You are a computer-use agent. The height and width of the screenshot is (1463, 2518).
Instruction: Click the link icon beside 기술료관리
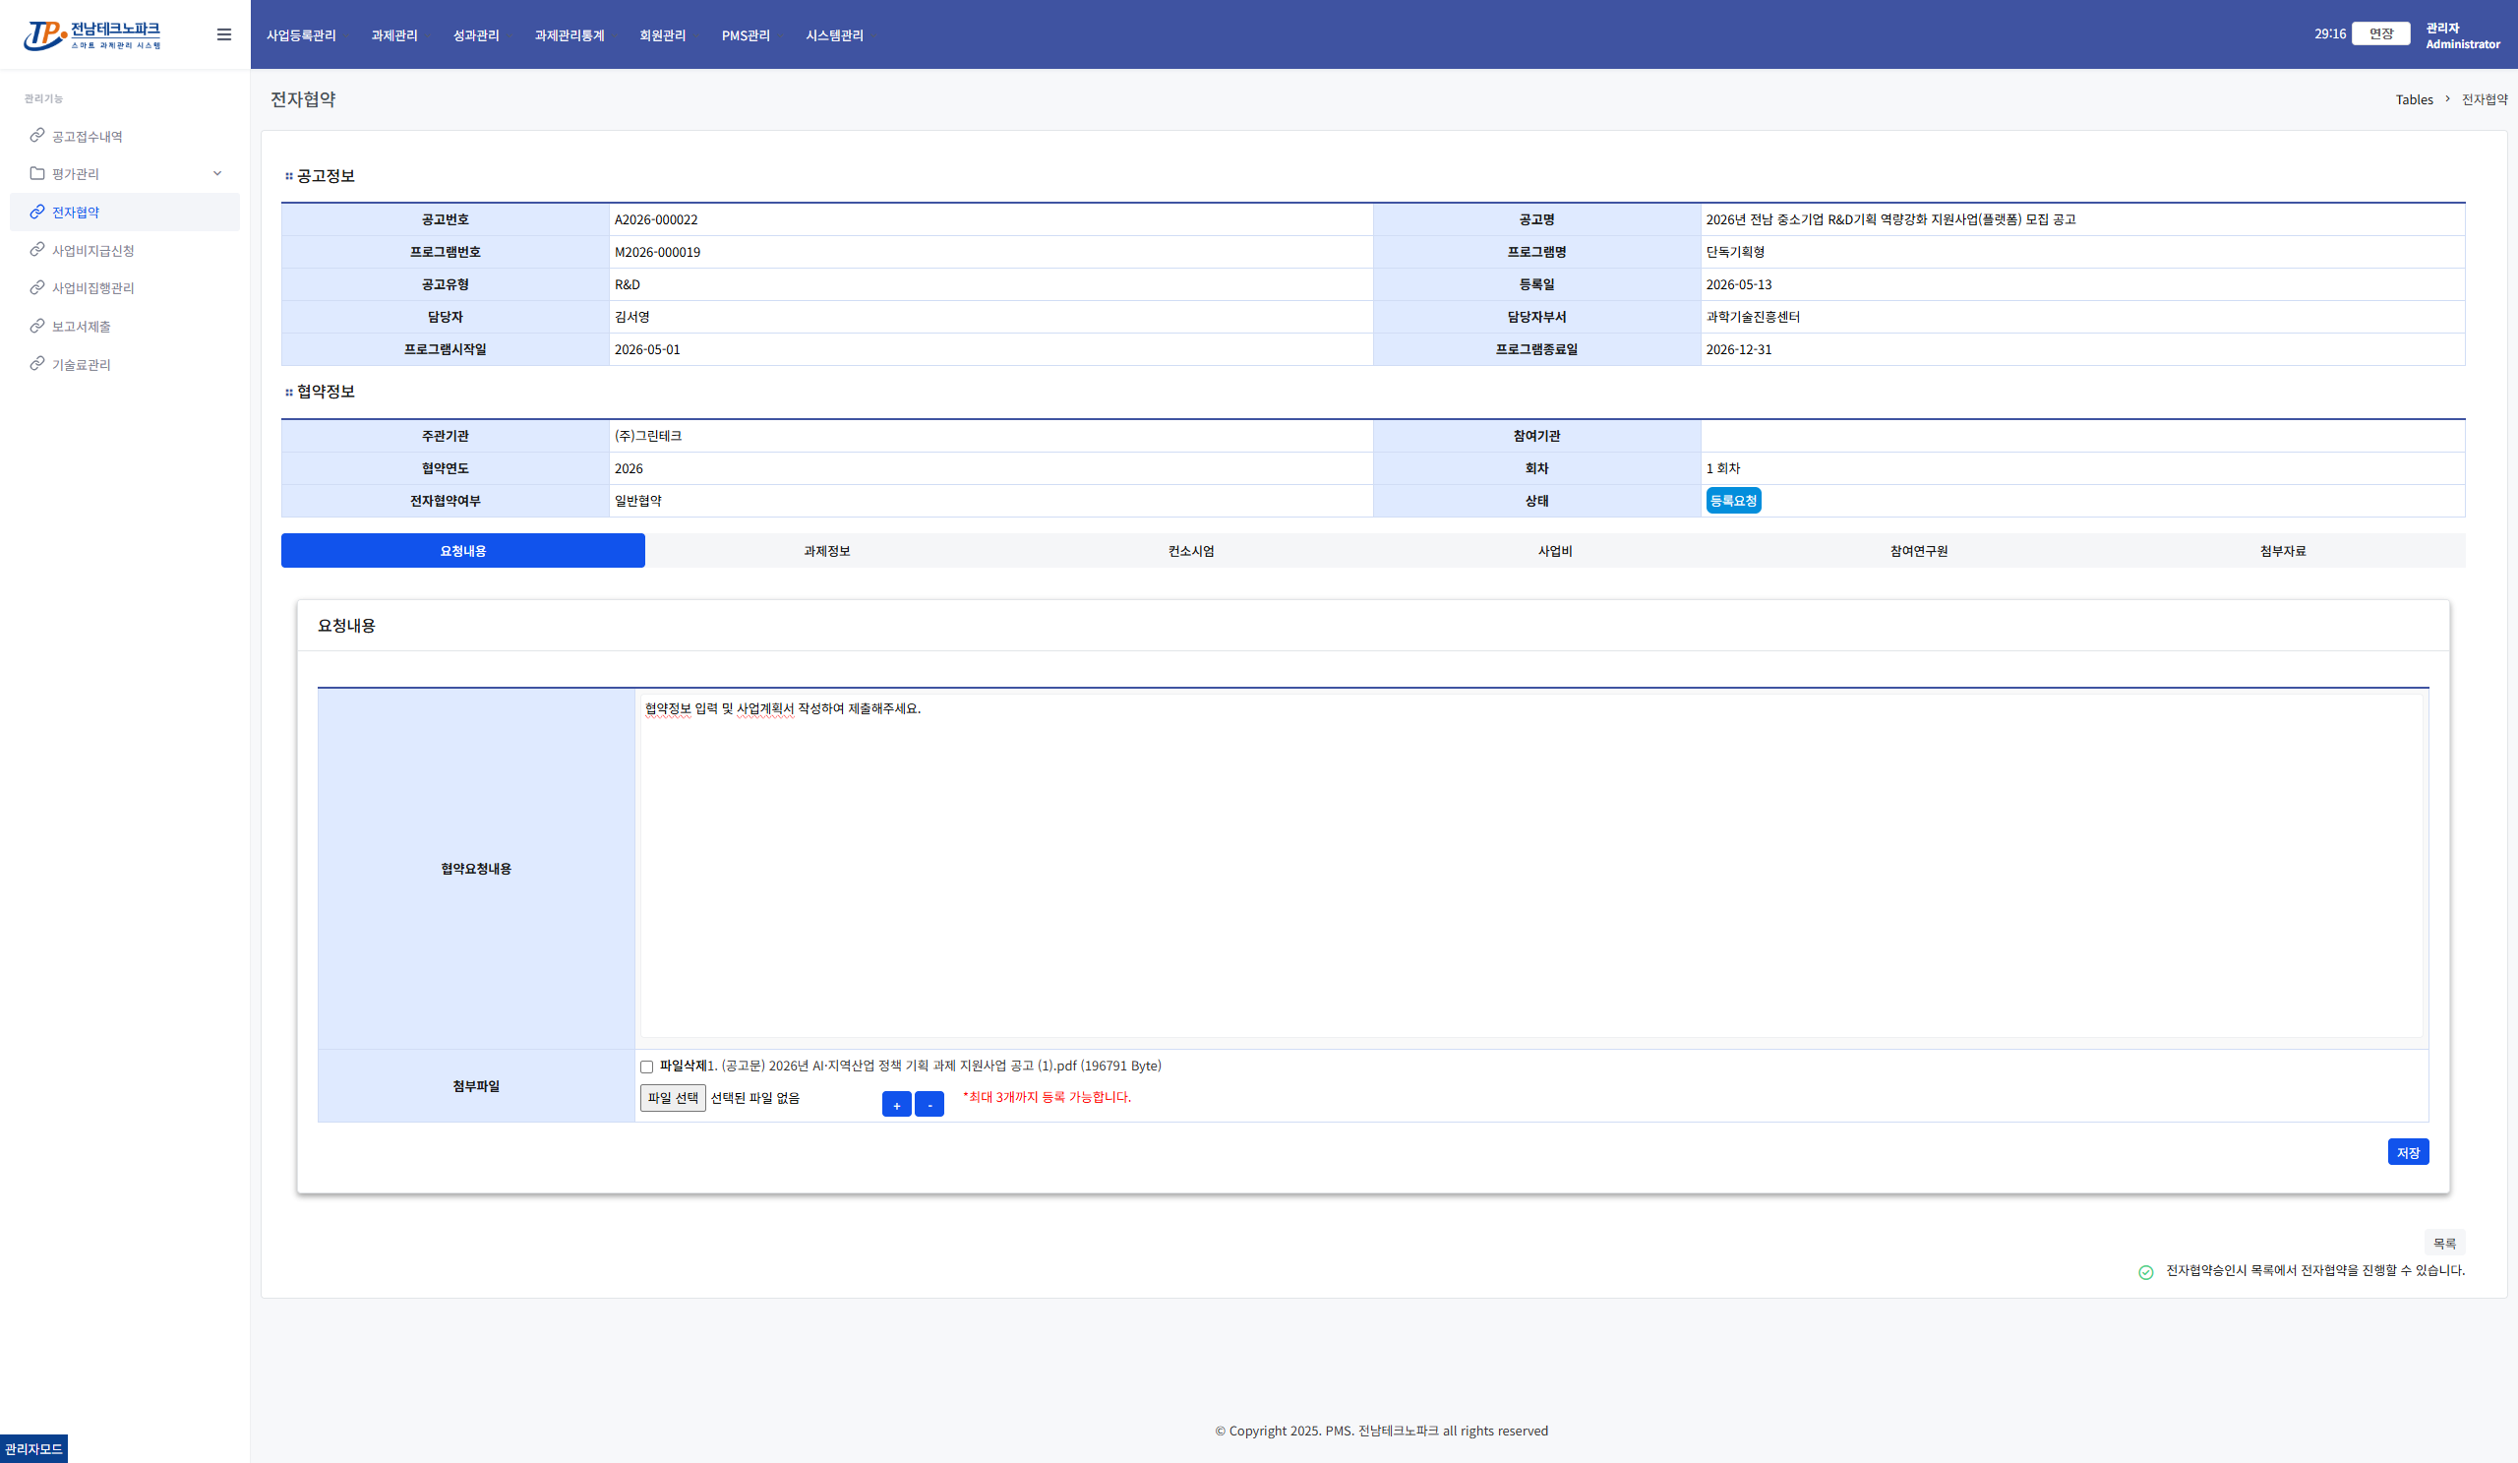[x=37, y=364]
